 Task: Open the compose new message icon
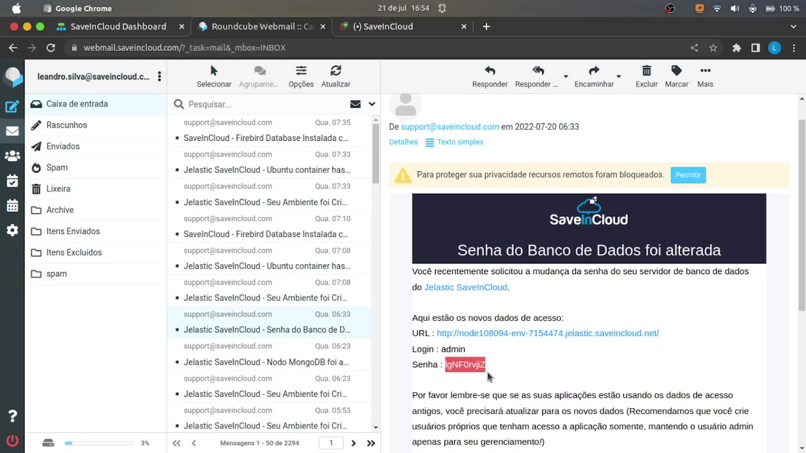[x=12, y=106]
